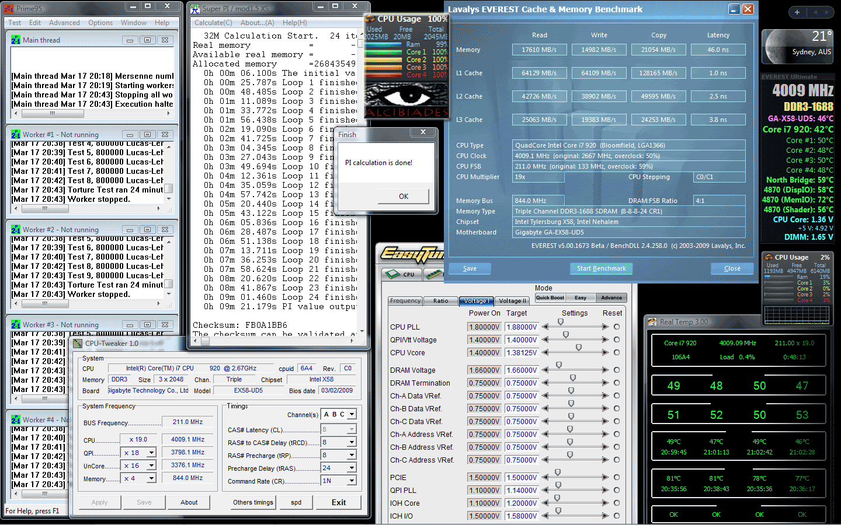Image resolution: width=841 pixels, height=525 pixels.
Task: Switch to the Voltage II tab in EasyTune
Action: click(513, 301)
